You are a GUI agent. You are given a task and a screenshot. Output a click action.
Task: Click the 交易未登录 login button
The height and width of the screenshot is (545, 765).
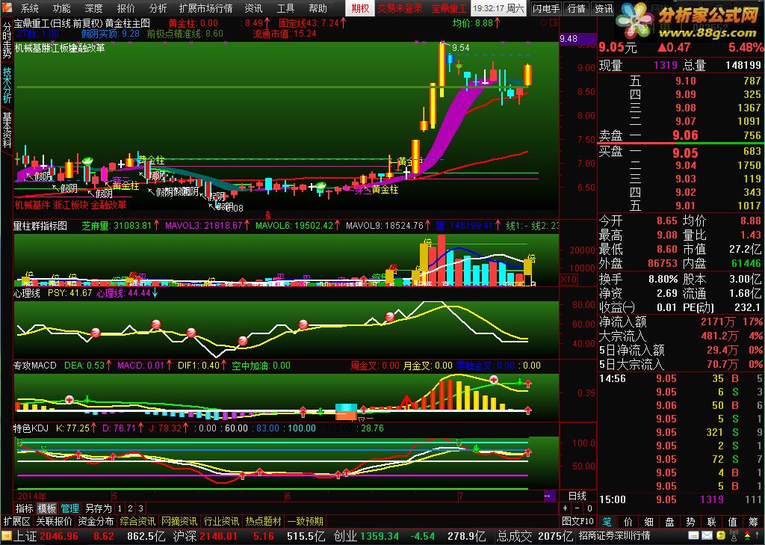click(x=400, y=8)
